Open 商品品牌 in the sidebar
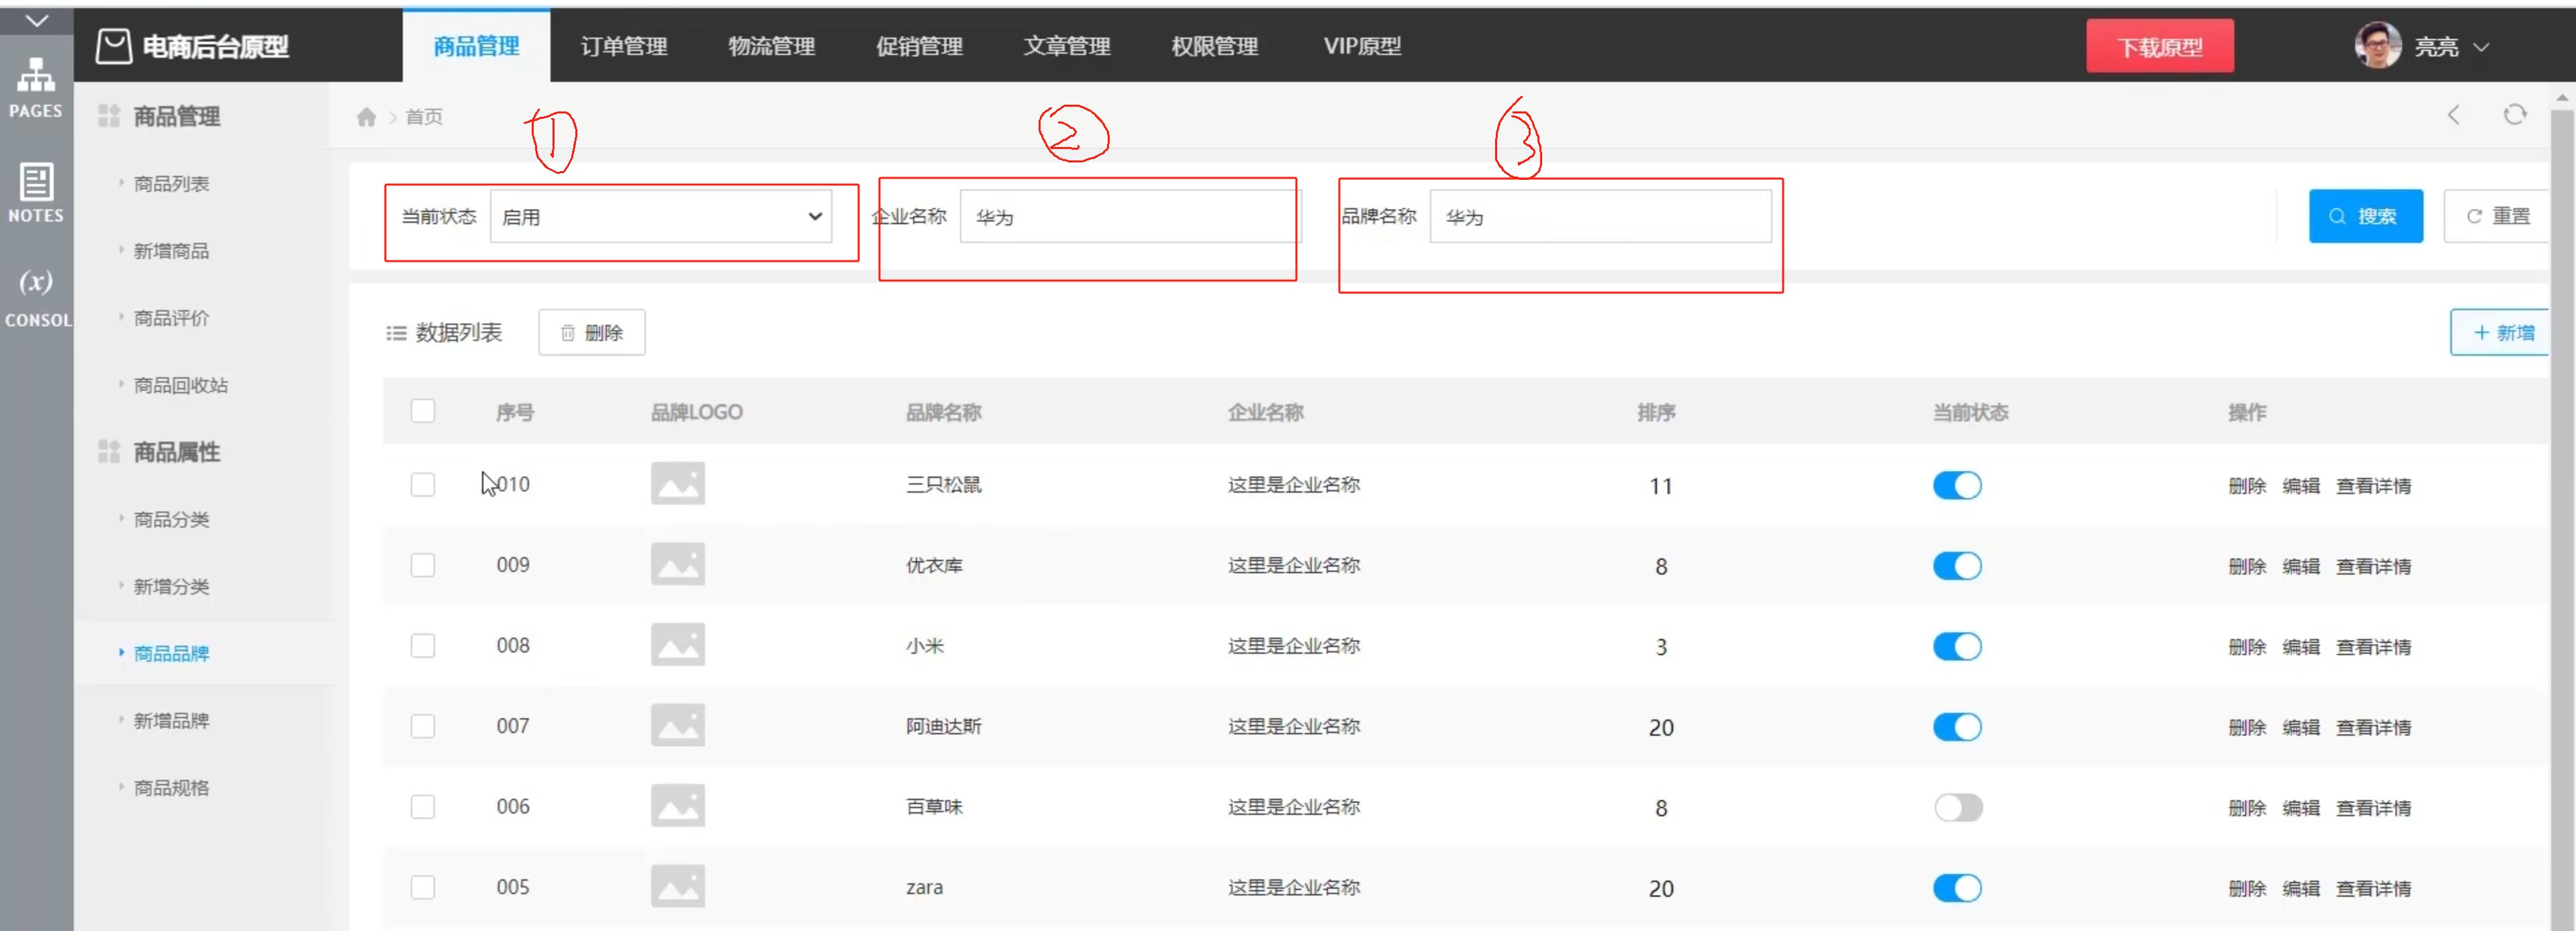This screenshot has height=931, width=2576. [x=172, y=653]
